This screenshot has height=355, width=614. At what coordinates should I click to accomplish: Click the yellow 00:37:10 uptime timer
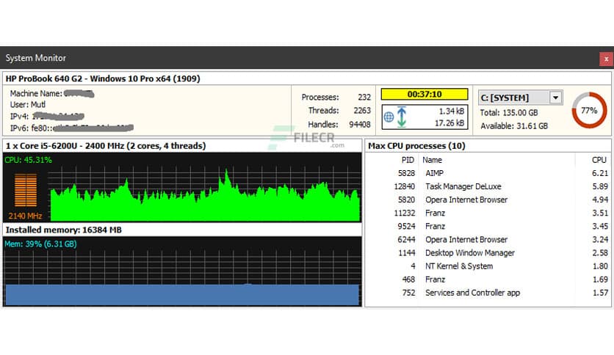click(x=425, y=94)
